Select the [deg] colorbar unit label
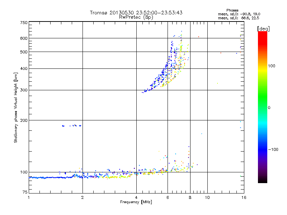Screen dimensions: 287x215 (263, 28)
